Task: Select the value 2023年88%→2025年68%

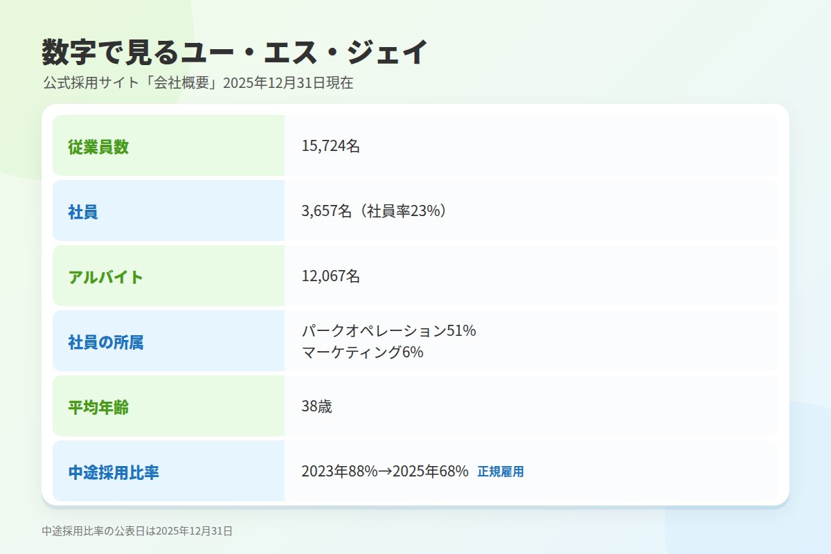Action: coord(385,472)
